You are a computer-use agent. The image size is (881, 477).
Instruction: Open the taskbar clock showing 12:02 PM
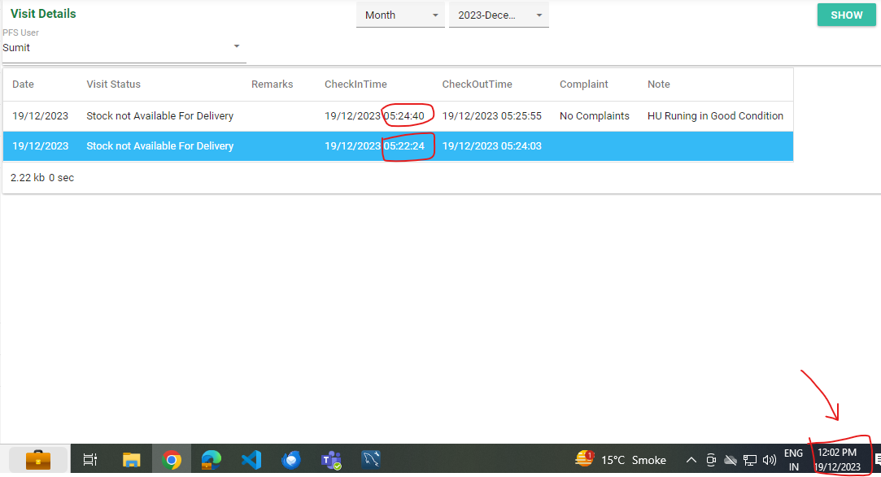(837, 459)
